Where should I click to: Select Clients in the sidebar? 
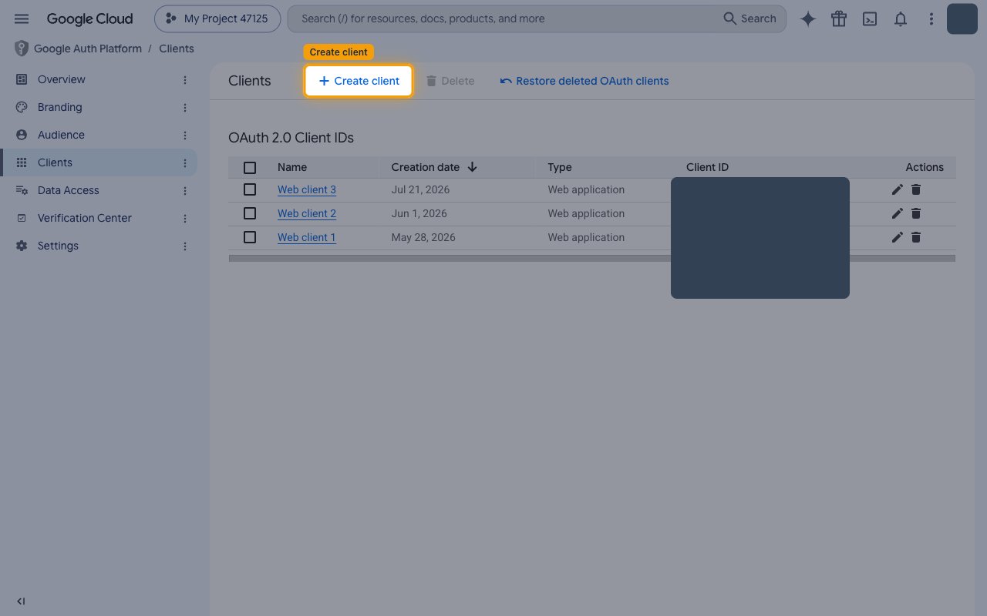[x=99, y=162]
